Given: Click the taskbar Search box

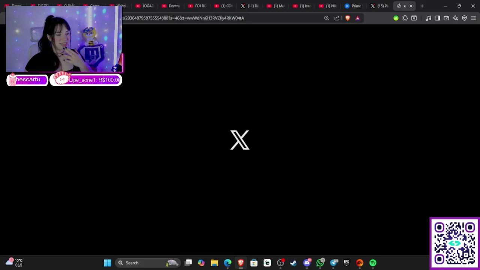Looking at the screenshot, I should coord(148,263).
